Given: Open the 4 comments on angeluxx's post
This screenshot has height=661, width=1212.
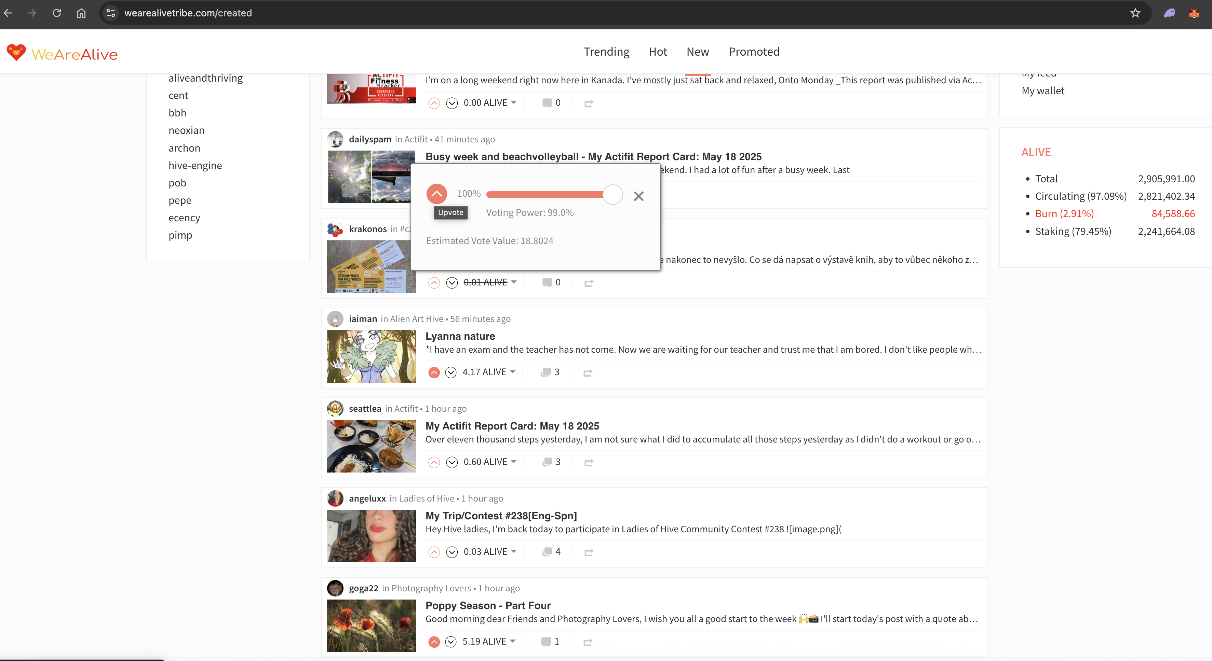Looking at the screenshot, I should tap(551, 551).
